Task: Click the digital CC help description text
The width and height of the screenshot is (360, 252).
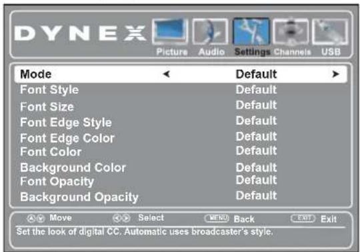Action: point(145,232)
